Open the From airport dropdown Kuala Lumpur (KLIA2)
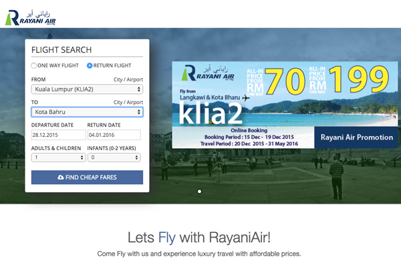Viewport: 401px width, 267px height. tap(87, 89)
